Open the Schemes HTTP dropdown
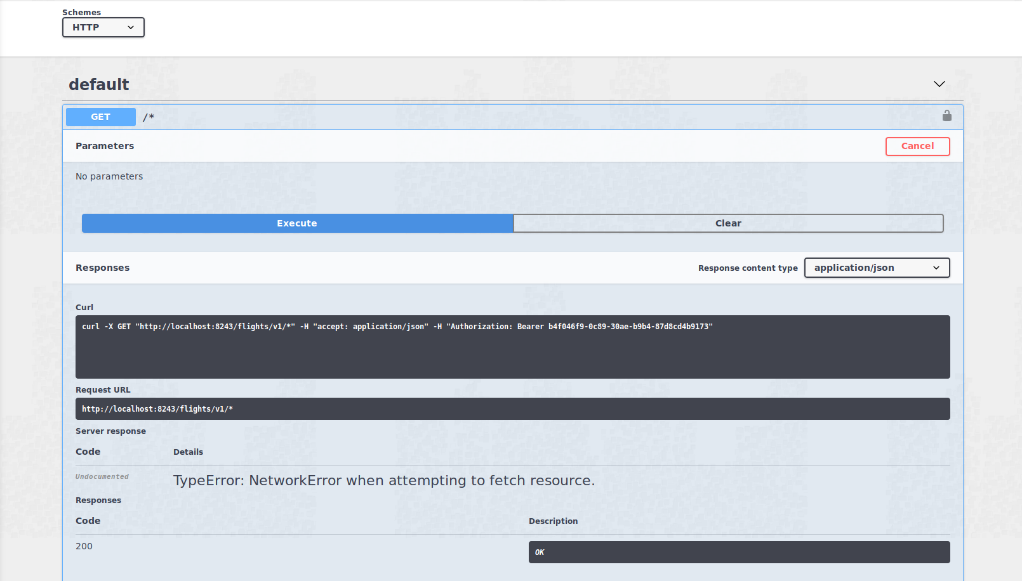 [x=103, y=27]
